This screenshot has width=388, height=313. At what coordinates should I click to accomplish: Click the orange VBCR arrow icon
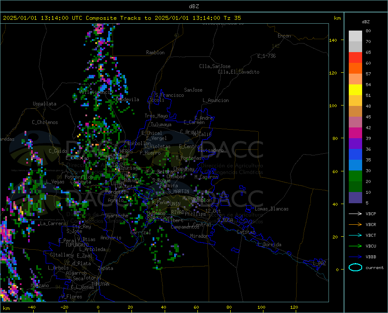point(355,224)
